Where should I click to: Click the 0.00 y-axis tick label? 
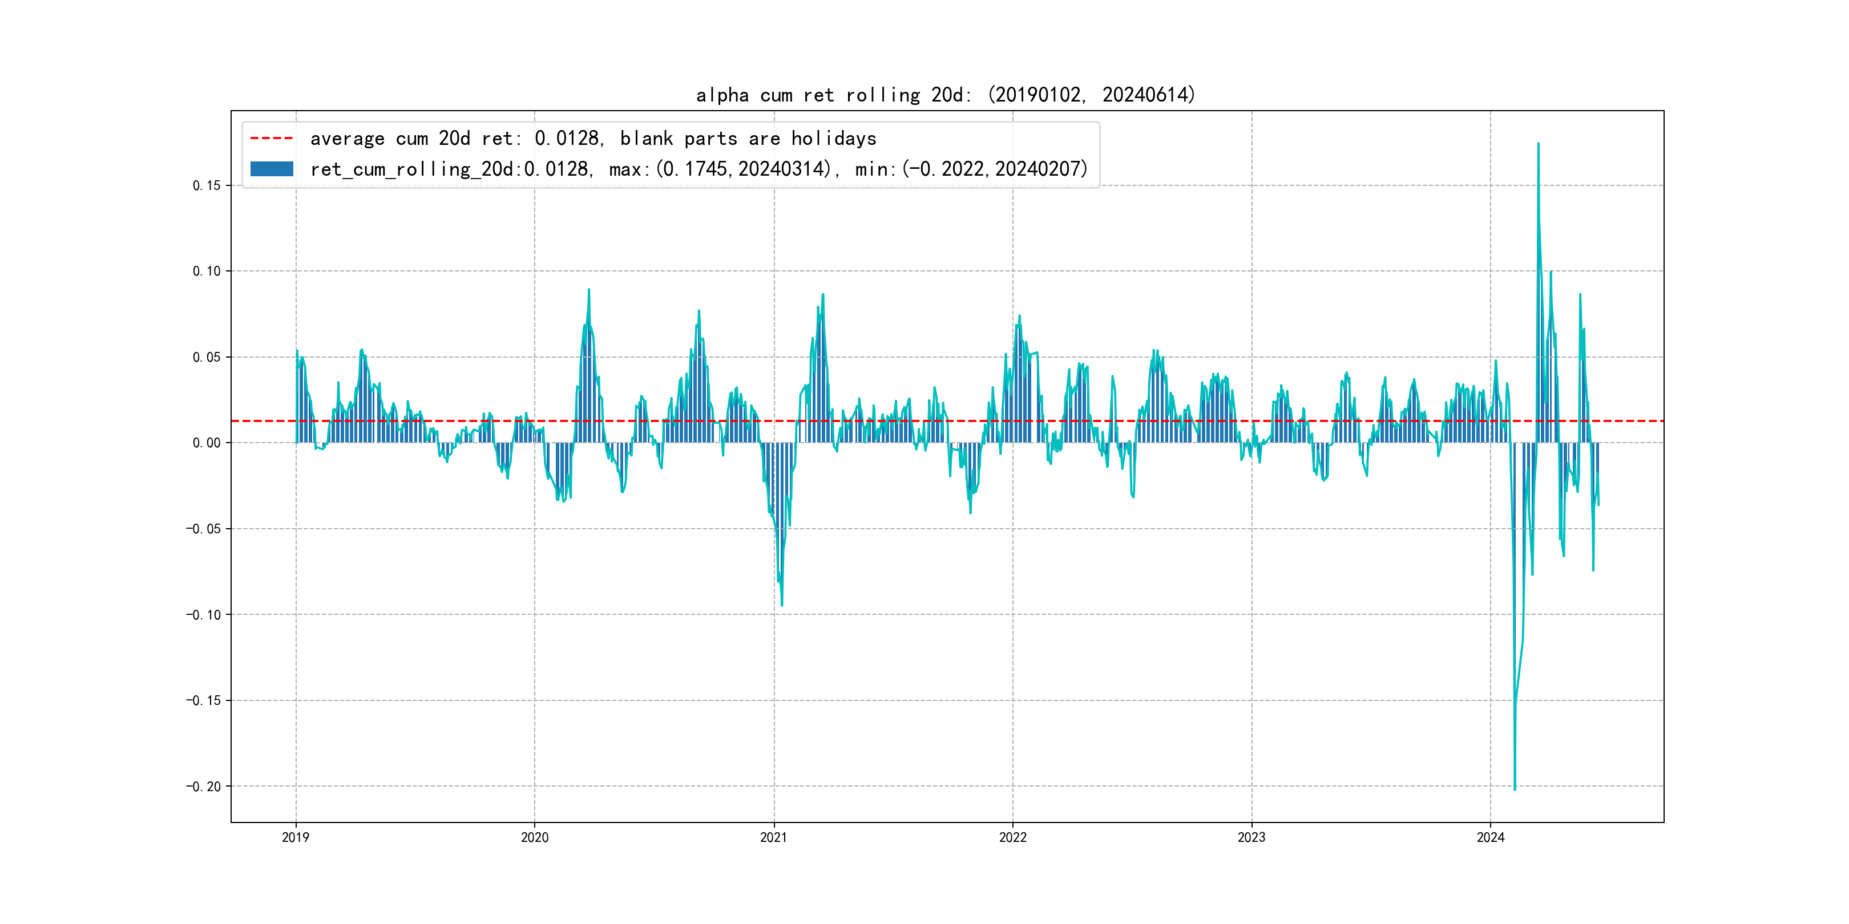click(x=206, y=443)
